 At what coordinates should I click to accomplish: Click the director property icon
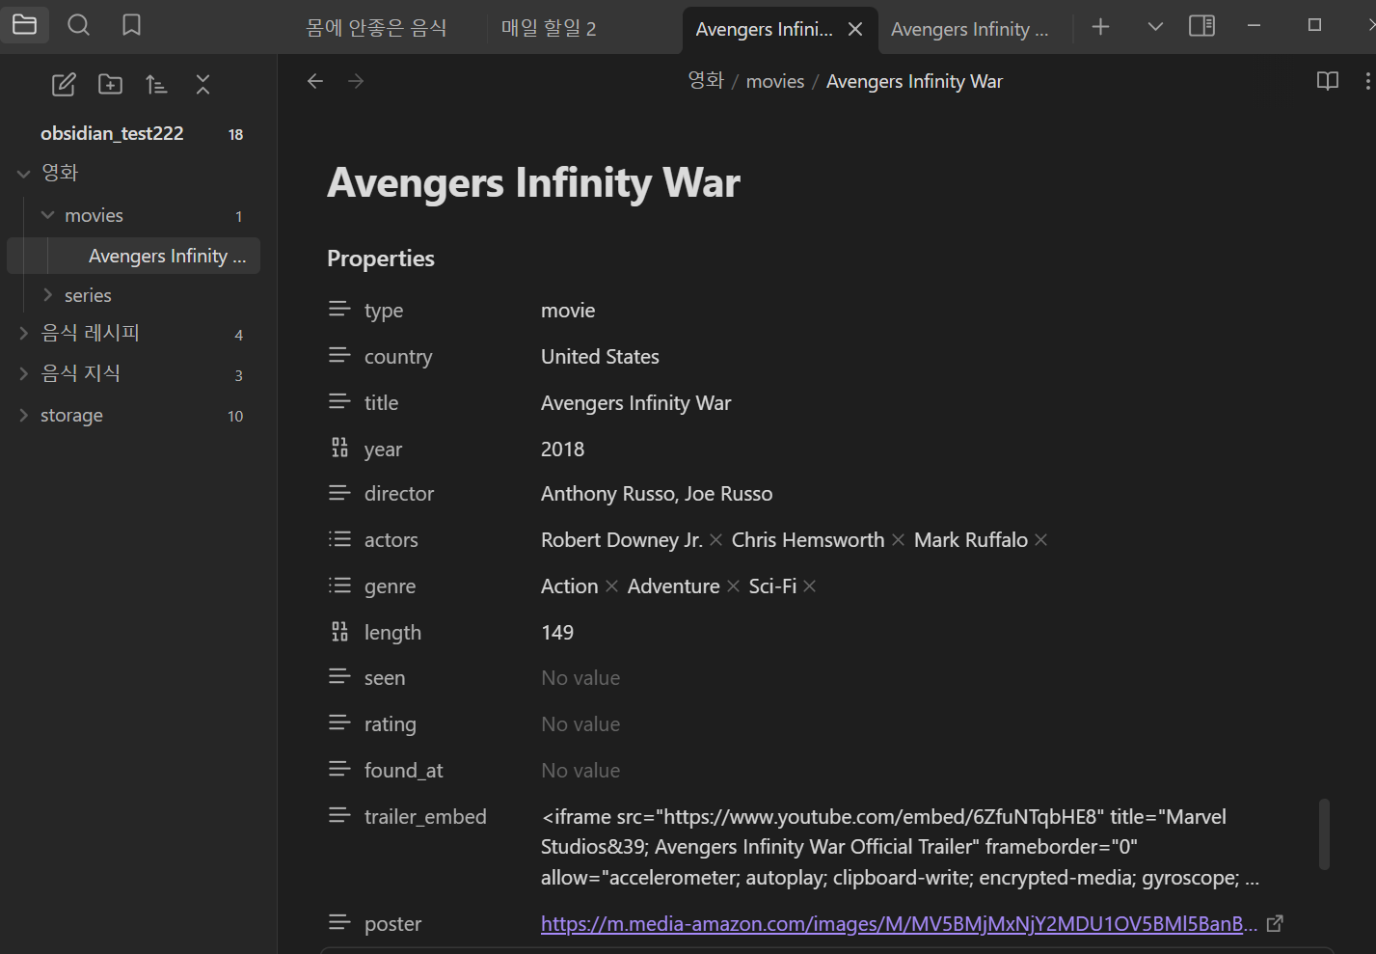pos(339,493)
